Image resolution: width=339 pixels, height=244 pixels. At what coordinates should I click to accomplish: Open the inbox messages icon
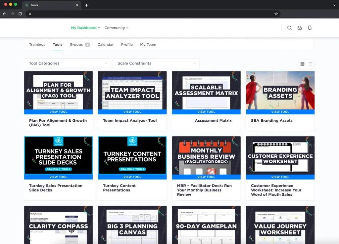[300, 28]
